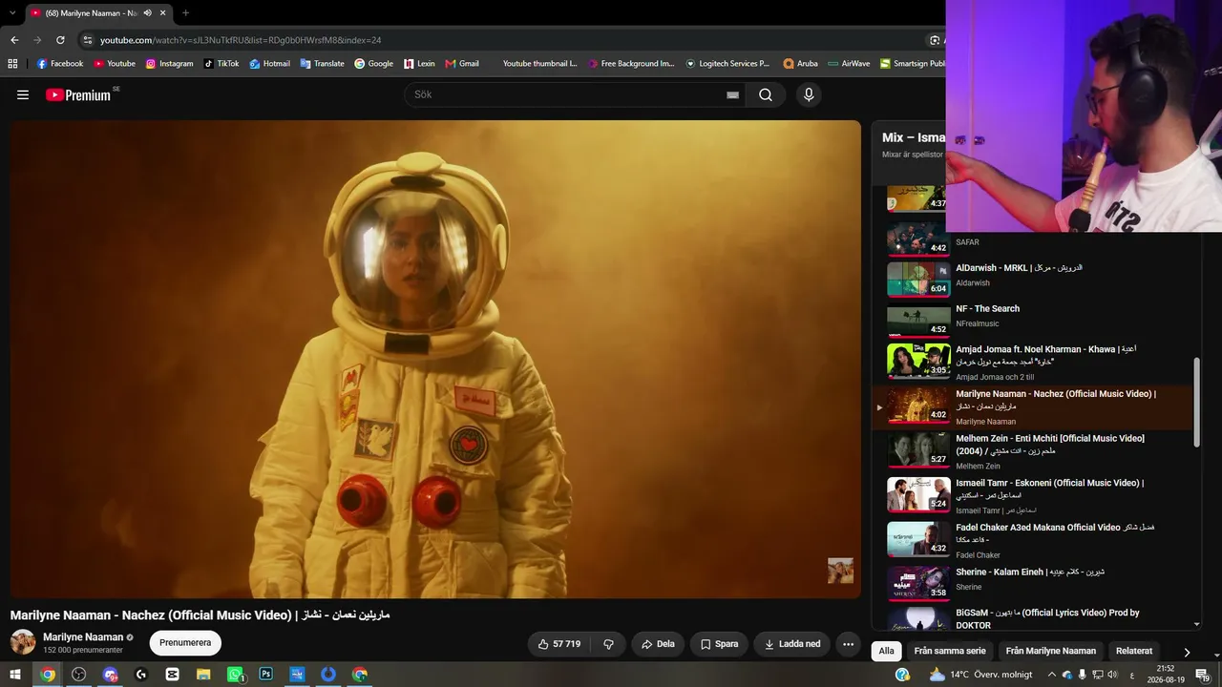Open the Logitech Services bookmark
1222x687 pixels.
point(727,64)
